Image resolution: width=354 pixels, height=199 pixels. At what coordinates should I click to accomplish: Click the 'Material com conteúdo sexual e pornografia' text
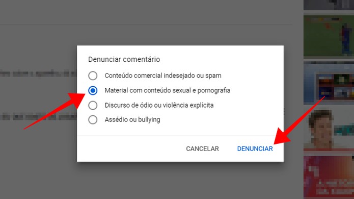point(168,90)
